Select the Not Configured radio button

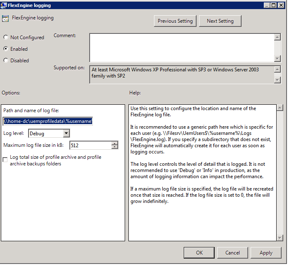6,38
